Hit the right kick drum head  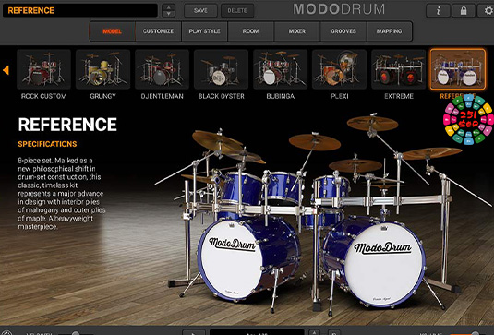tap(384, 264)
